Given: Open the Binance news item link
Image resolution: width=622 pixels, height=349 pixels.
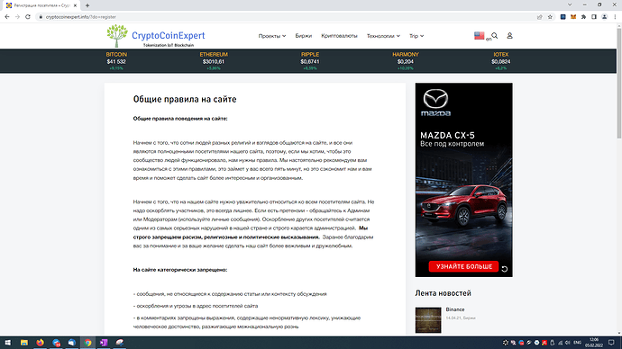Looking at the screenshot, I should pyautogui.click(x=455, y=309).
